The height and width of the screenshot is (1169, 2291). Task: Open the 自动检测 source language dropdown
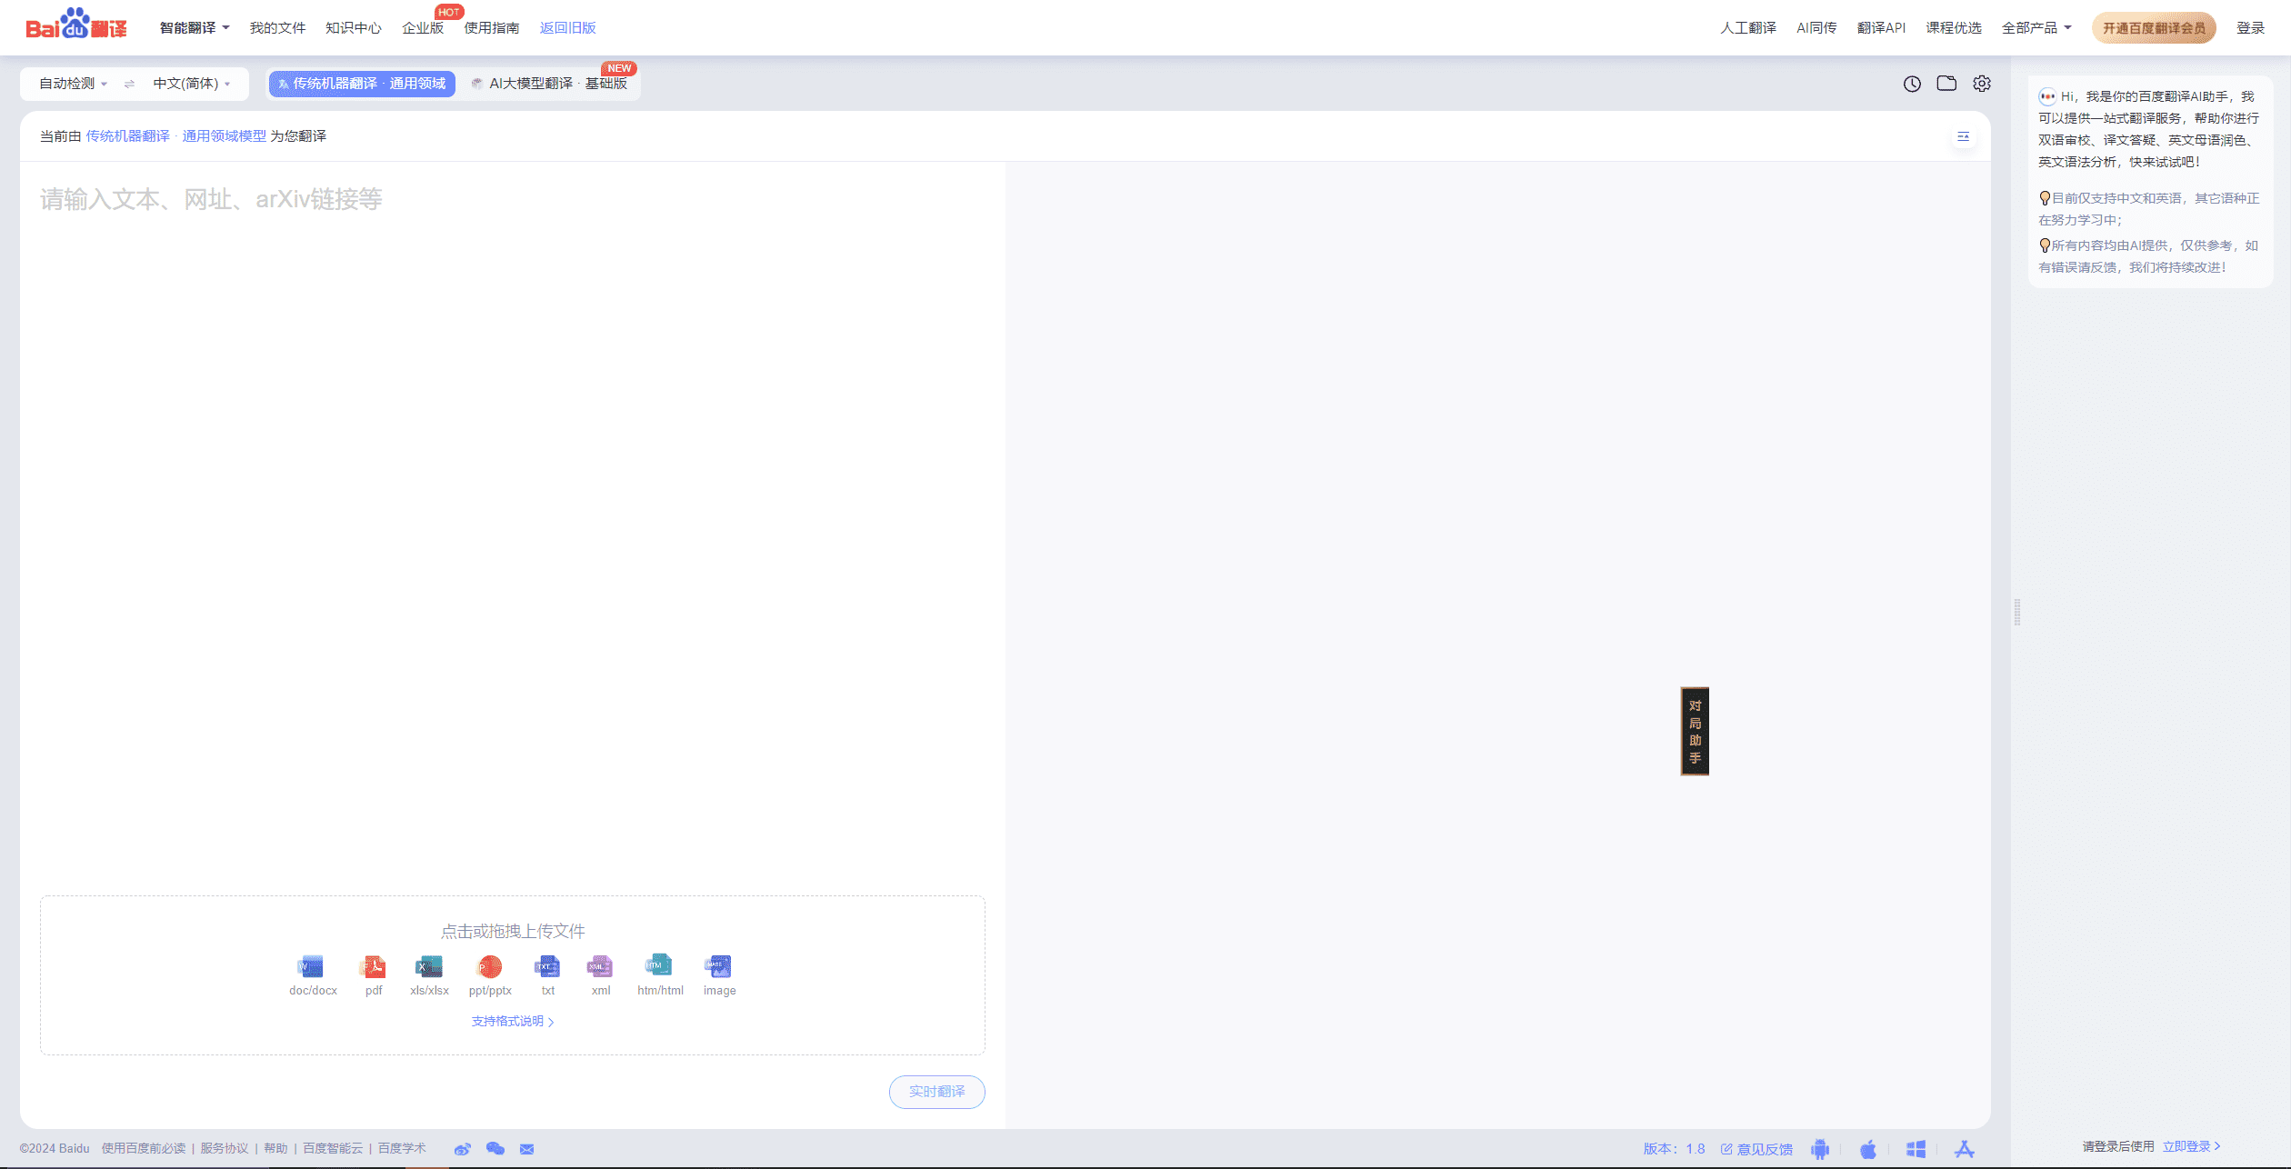point(73,84)
